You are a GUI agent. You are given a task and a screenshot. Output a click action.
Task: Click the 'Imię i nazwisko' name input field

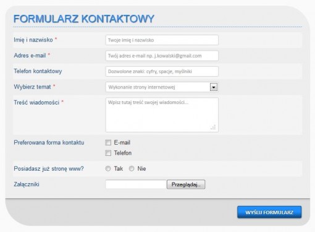[162, 40]
